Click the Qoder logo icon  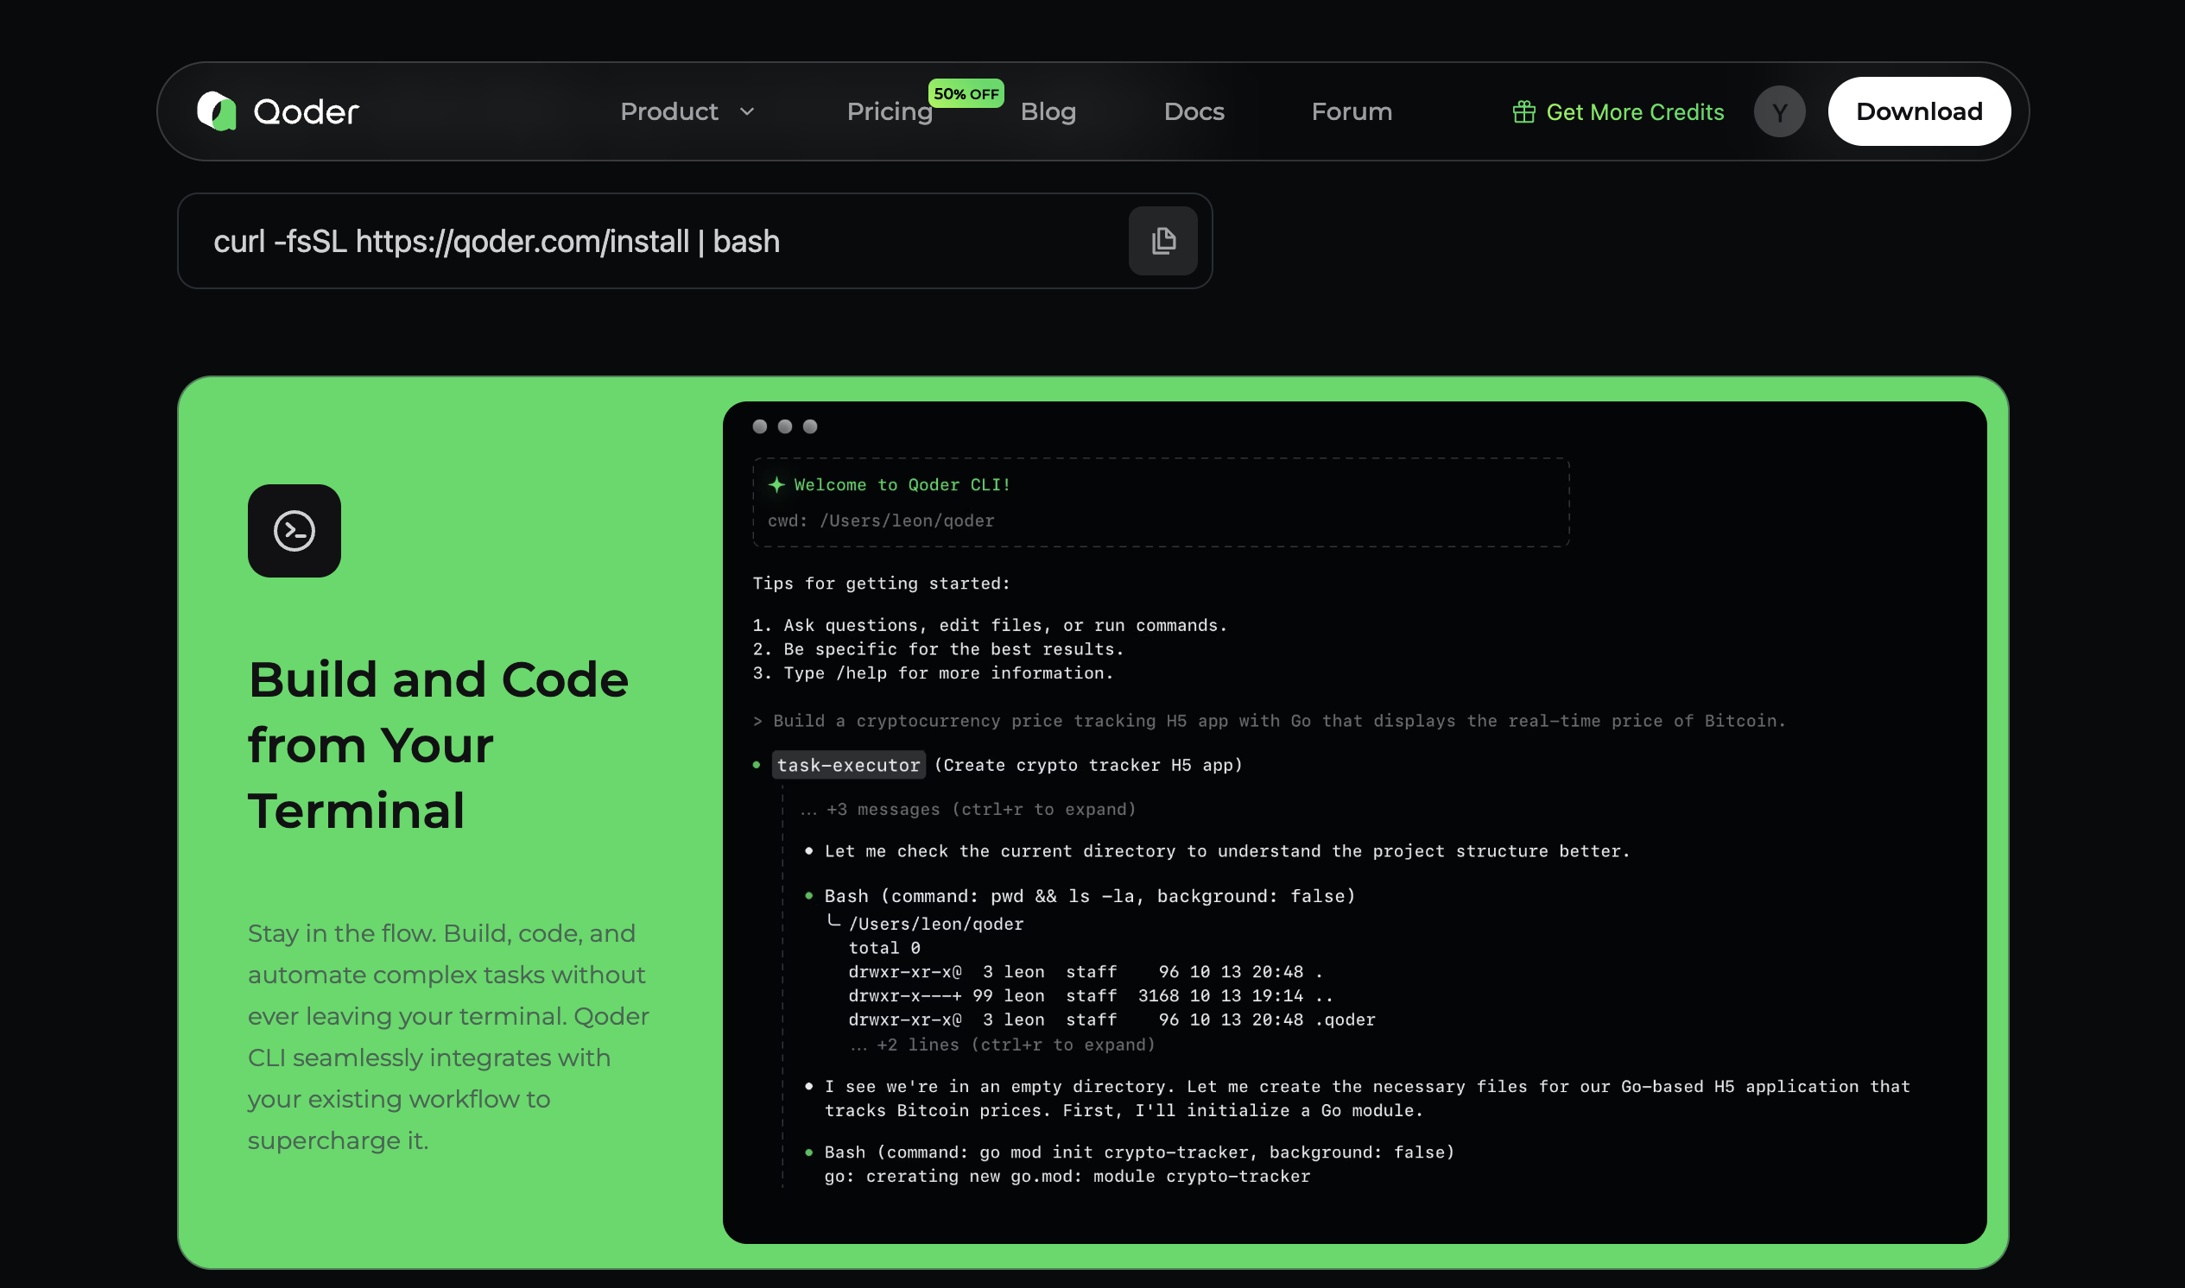(x=216, y=111)
